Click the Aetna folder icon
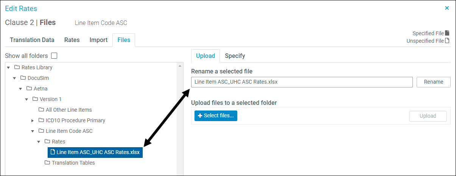This screenshot has width=456, height=176. click(29, 89)
